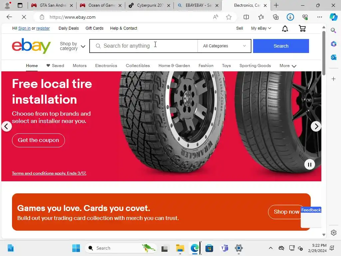The width and height of the screenshot is (341, 256).
Task: Open Daily Deals
Action: pos(69,28)
